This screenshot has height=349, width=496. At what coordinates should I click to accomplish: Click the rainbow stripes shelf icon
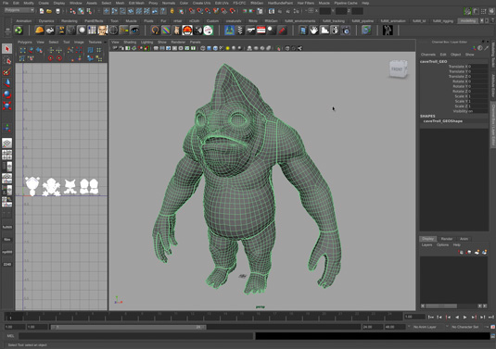pos(166,31)
